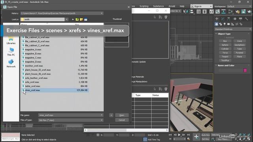Viewport: 253px width, 142px height.
Task: Open the Scripting menu
Action: (144, 6)
